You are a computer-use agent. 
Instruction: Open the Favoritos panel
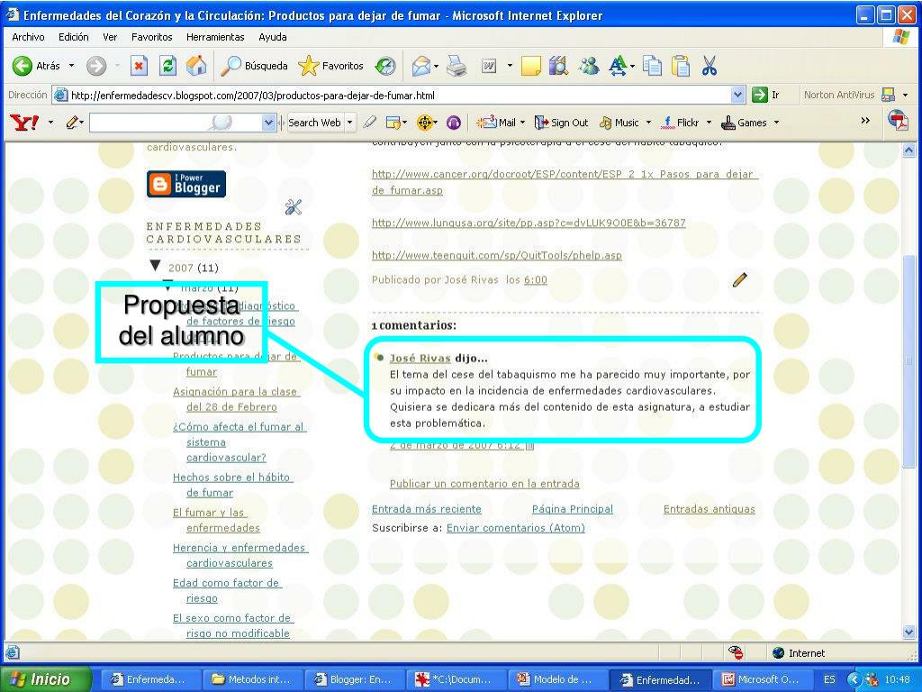coord(331,66)
